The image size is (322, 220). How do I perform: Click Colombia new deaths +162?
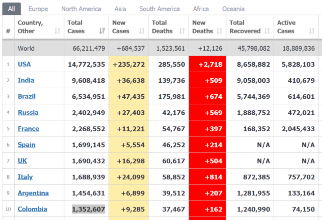(213, 209)
